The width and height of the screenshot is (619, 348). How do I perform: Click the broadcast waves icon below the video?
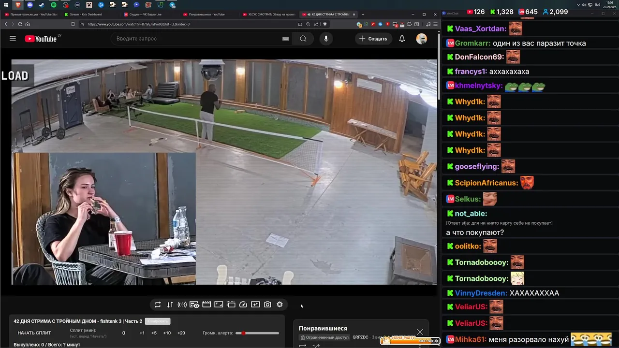pyautogui.click(x=182, y=304)
